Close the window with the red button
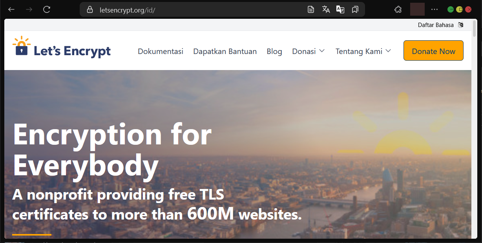This screenshot has width=482, height=243. (468, 9)
